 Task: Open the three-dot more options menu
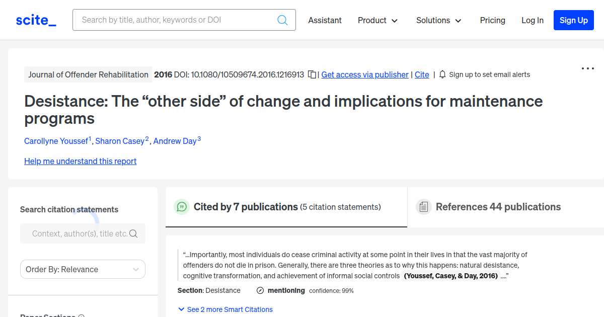pyautogui.click(x=587, y=68)
